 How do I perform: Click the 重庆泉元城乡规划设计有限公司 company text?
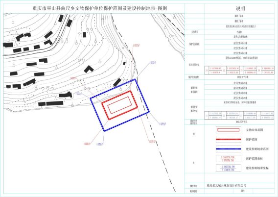tap(227, 185)
